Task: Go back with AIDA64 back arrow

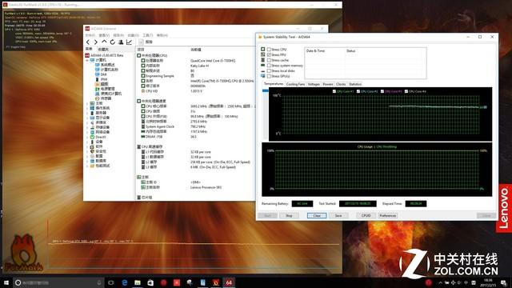Action: [x=88, y=42]
